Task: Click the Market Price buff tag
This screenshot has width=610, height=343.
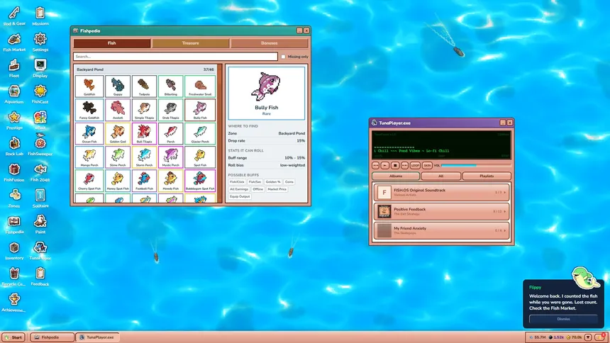Action: [277, 189]
